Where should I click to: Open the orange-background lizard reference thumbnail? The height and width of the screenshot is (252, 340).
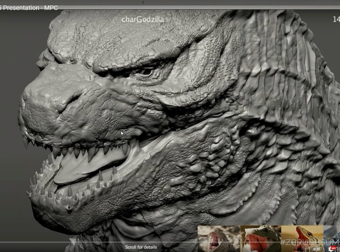click(302, 239)
